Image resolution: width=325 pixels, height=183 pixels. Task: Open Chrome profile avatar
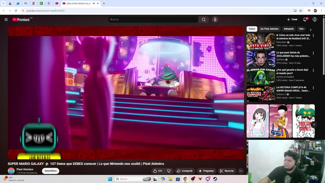point(315,11)
